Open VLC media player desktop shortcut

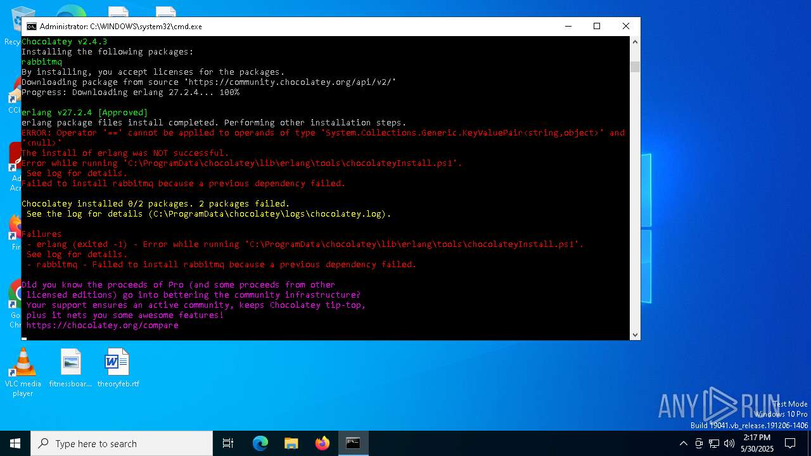click(23, 373)
